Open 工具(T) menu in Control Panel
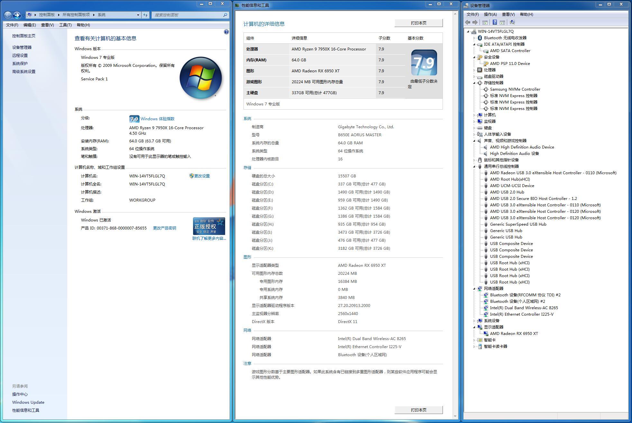Screen dimensions: 632x423 point(65,25)
